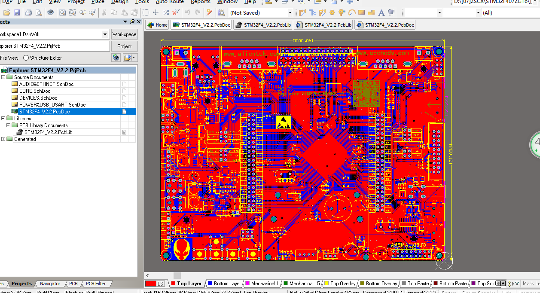Switch to the Home document tab
Viewport: 540px width, 293px height.
coord(157,25)
